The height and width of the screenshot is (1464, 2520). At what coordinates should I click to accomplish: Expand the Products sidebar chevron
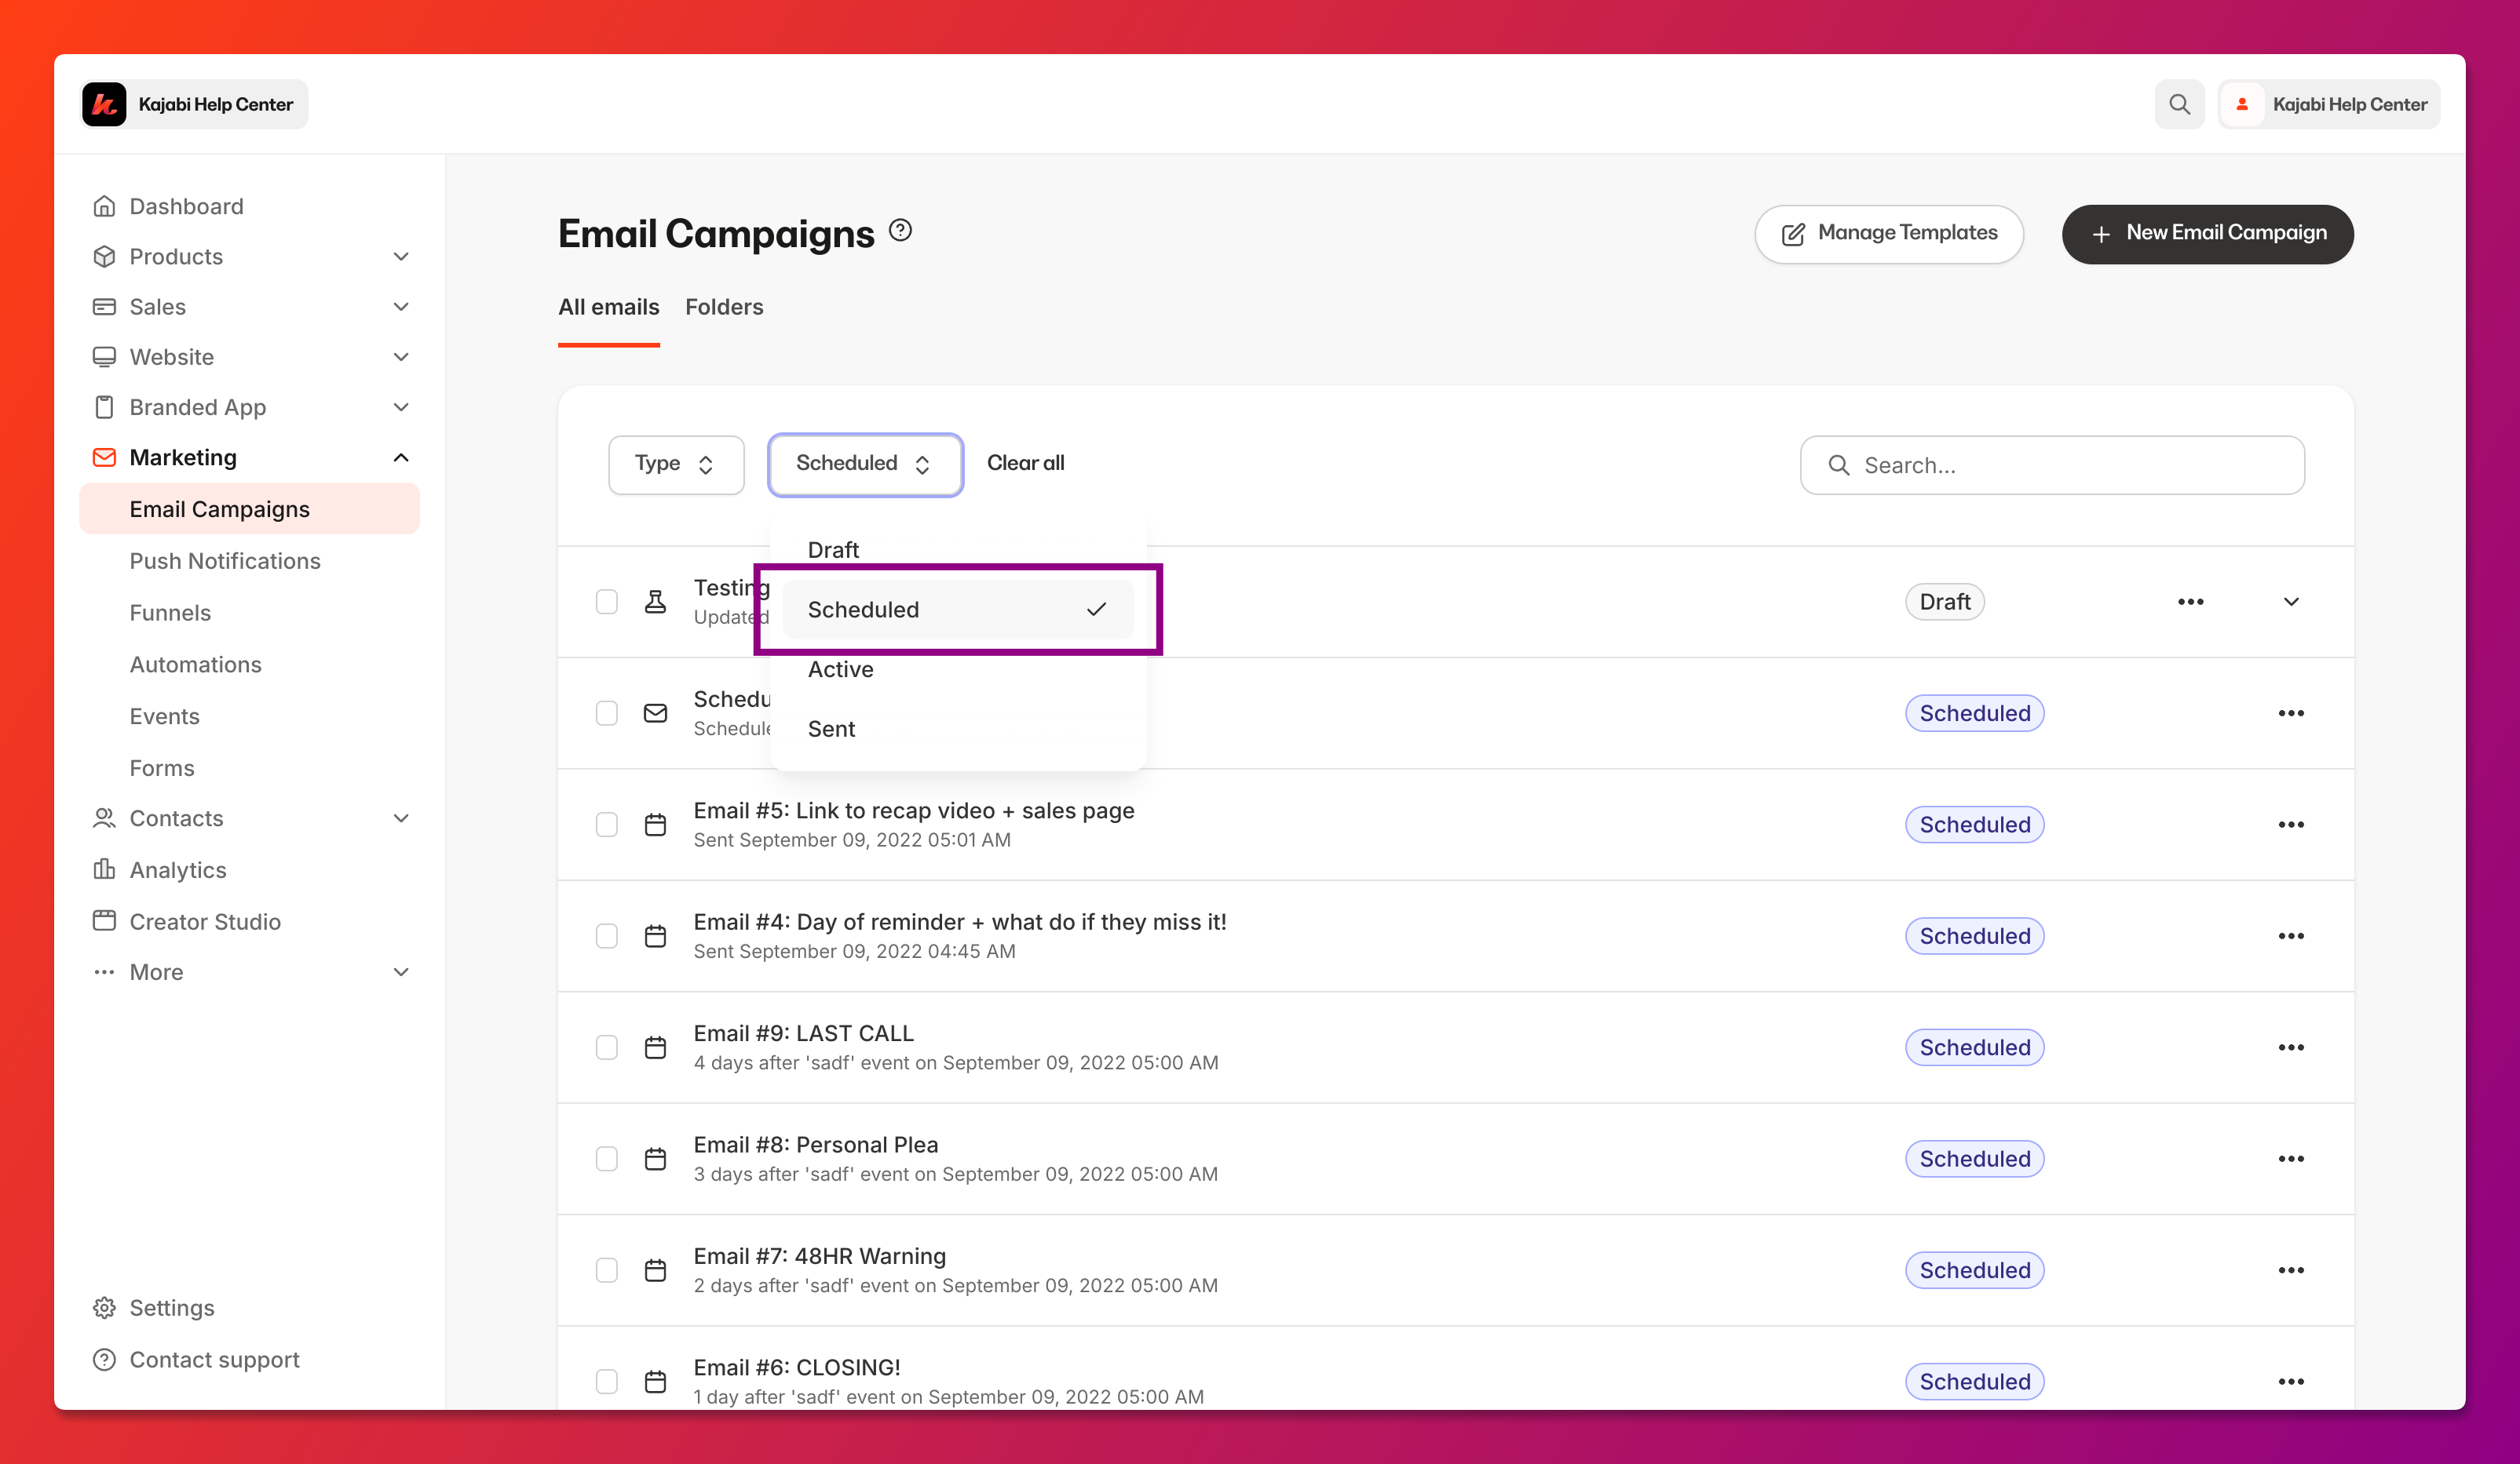coord(401,256)
